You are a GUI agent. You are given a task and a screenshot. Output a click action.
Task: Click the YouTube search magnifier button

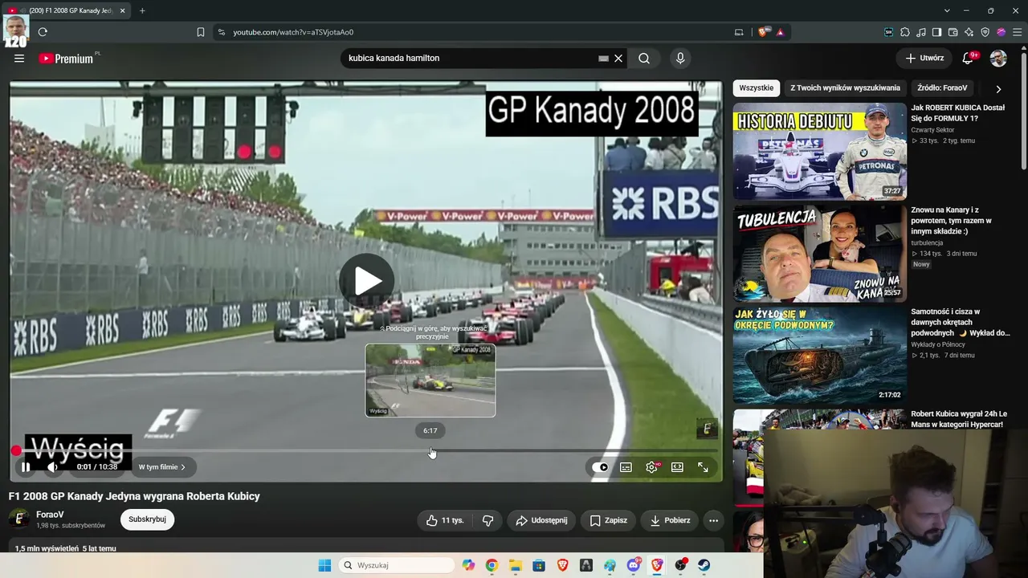[x=644, y=59]
